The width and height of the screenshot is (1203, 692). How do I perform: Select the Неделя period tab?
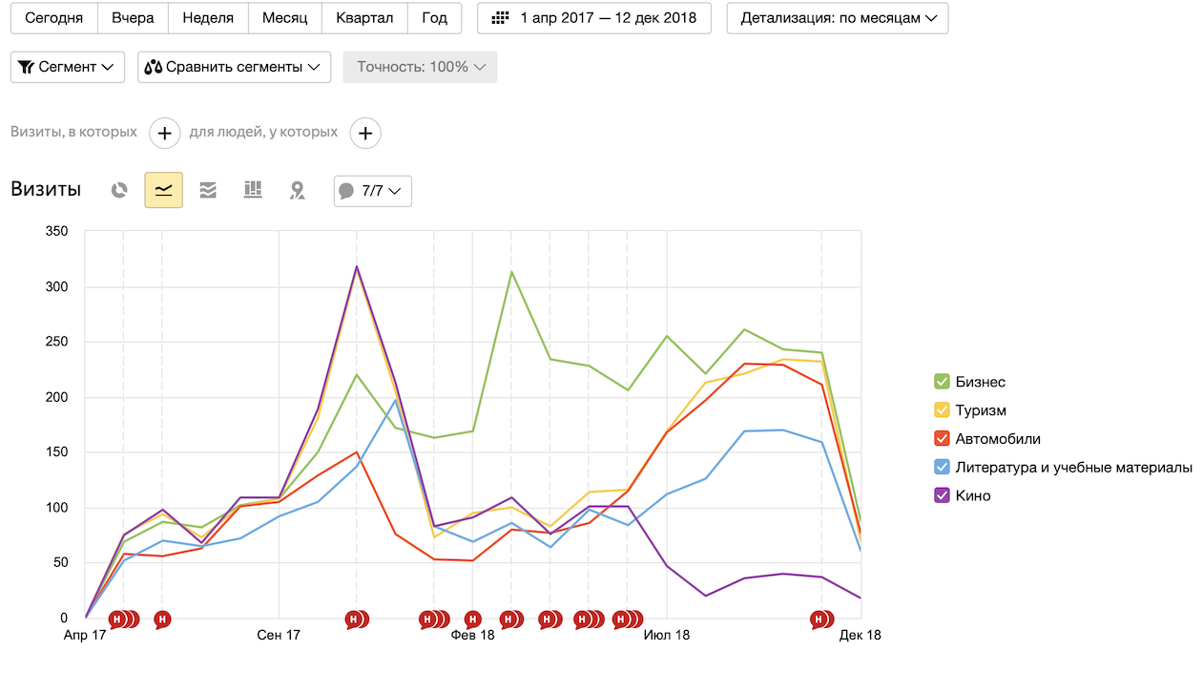point(208,18)
